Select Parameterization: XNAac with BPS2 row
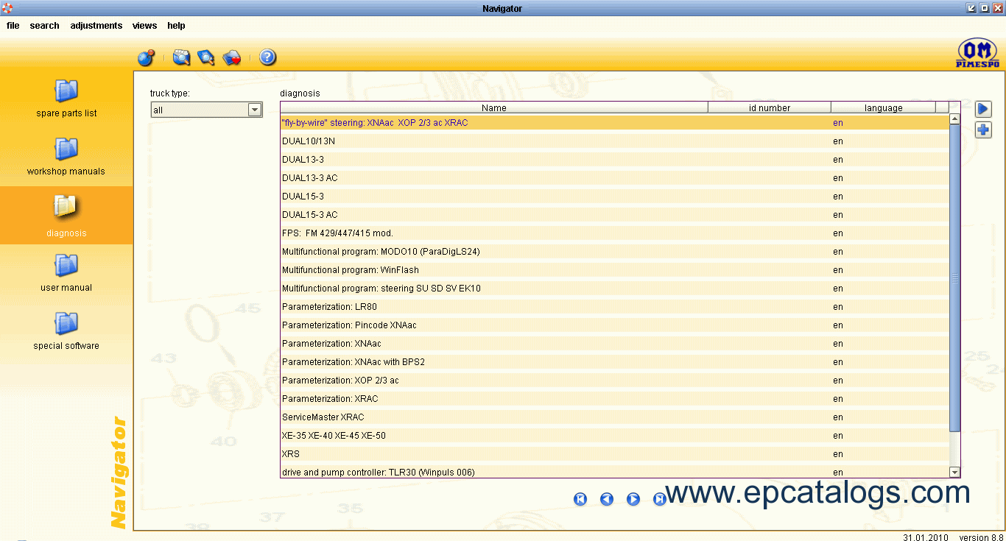This screenshot has width=1006, height=541. pyautogui.click(x=615, y=362)
